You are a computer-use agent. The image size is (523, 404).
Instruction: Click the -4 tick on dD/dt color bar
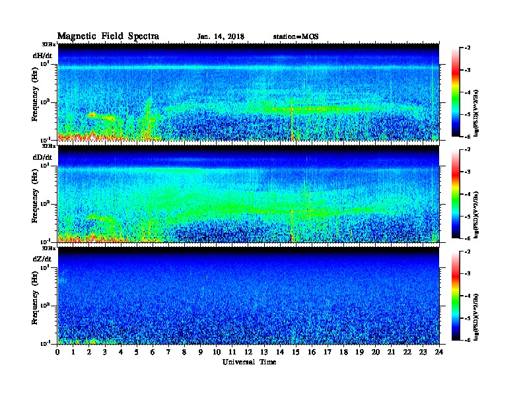(x=468, y=193)
